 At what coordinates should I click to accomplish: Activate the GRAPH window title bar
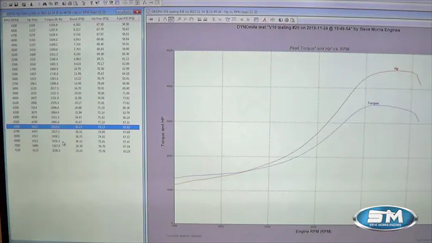pyautogui.click(x=289, y=12)
